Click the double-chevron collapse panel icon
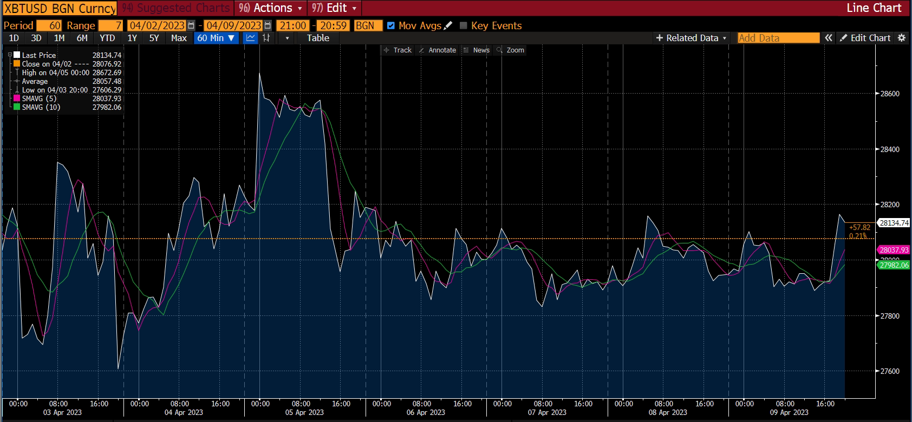This screenshot has width=912, height=422. point(829,38)
